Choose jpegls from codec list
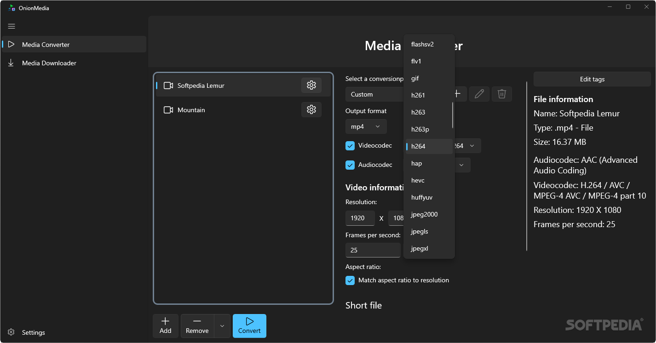Screen dimensions: 656x343 [429, 231]
